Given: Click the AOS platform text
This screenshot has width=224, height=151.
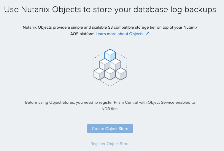Looking at the screenshot, I should 82,34.
